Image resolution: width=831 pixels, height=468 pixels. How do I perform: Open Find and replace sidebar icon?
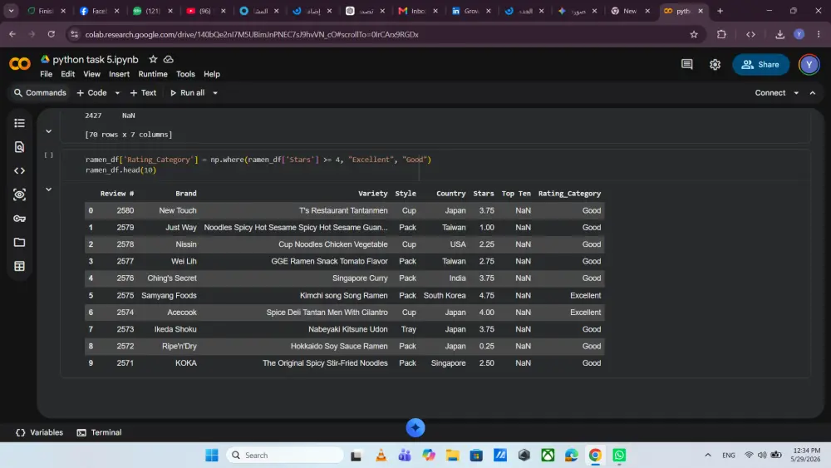point(20,147)
